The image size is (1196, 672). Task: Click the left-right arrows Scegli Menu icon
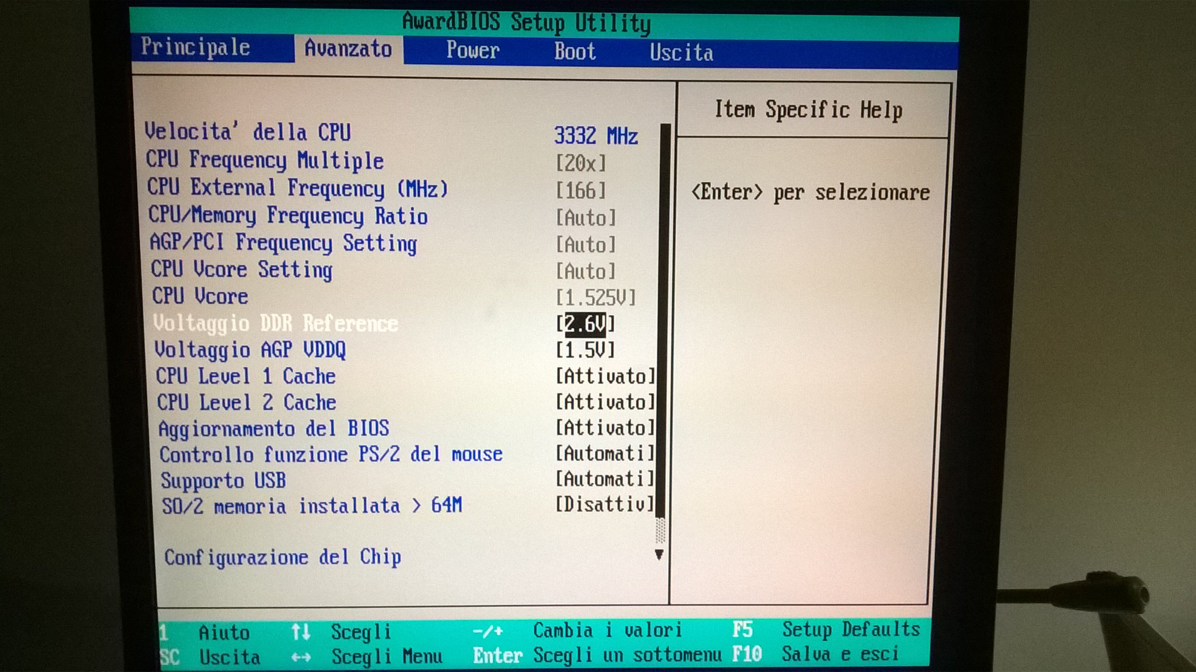[x=300, y=658]
